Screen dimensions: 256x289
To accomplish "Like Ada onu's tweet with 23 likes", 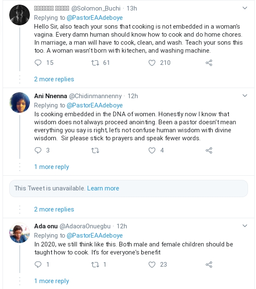I will click(152, 265).
